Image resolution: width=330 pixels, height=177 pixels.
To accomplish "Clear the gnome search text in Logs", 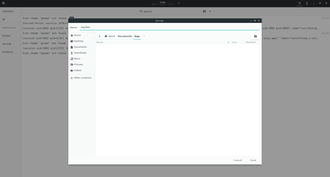I will pos(204,12).
